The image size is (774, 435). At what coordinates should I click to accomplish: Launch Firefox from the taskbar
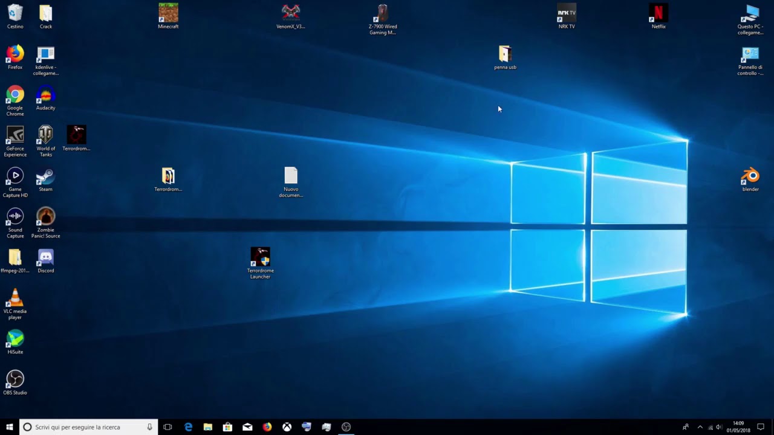(x=267, y=427)
